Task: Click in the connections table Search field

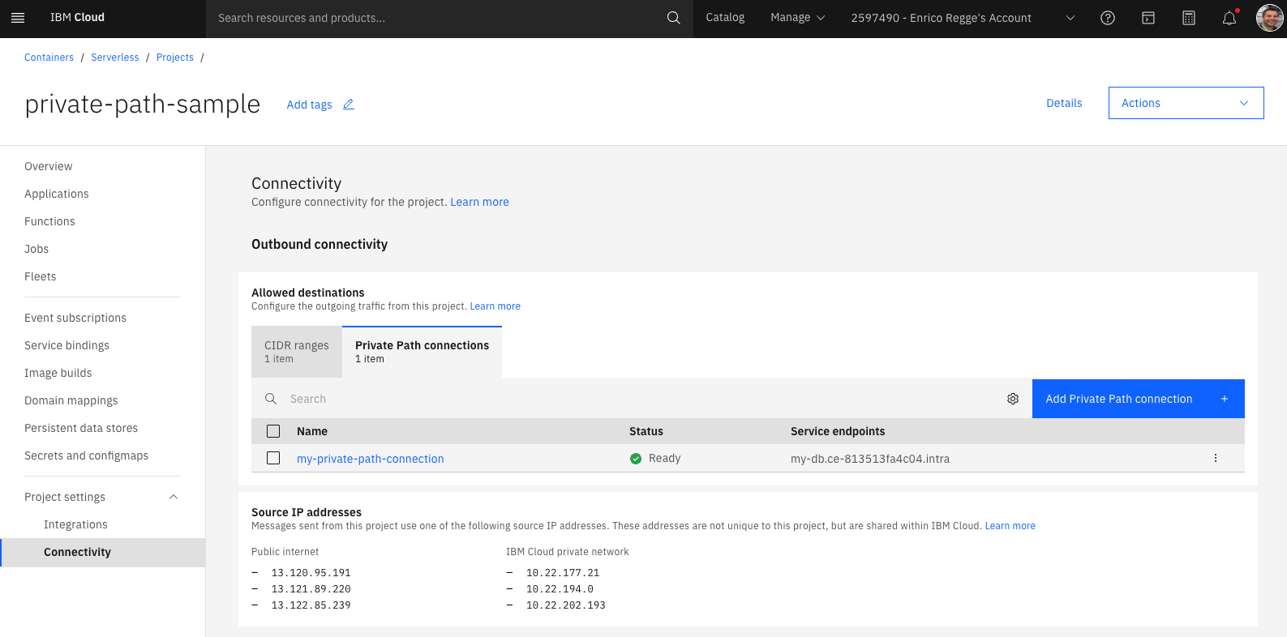Action: (x=633, y=399)
